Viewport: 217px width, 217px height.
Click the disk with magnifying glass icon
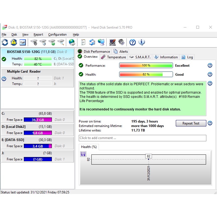61,42
